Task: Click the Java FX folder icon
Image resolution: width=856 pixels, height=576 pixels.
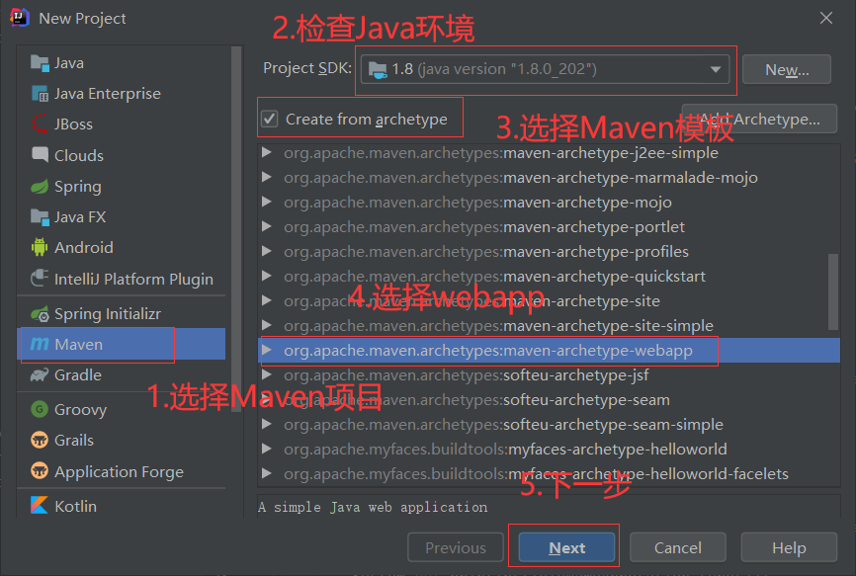Action: [40, 217]
